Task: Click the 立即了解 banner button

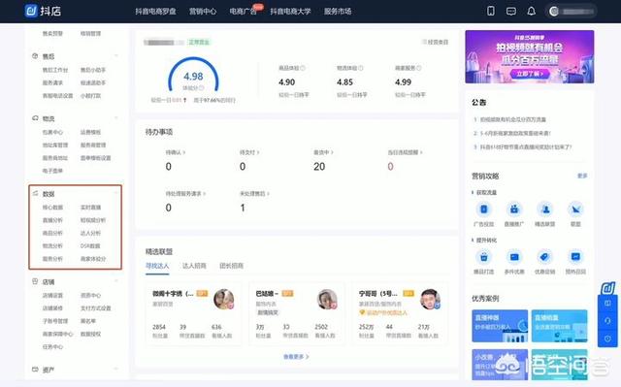Action: click(x=529, y=74)
